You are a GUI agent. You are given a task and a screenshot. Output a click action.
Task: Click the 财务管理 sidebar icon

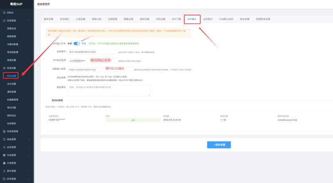(x=4, y=179)
